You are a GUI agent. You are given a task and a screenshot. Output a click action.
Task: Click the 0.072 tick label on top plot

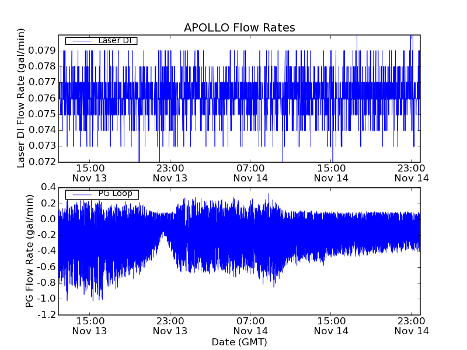point(42,162)
